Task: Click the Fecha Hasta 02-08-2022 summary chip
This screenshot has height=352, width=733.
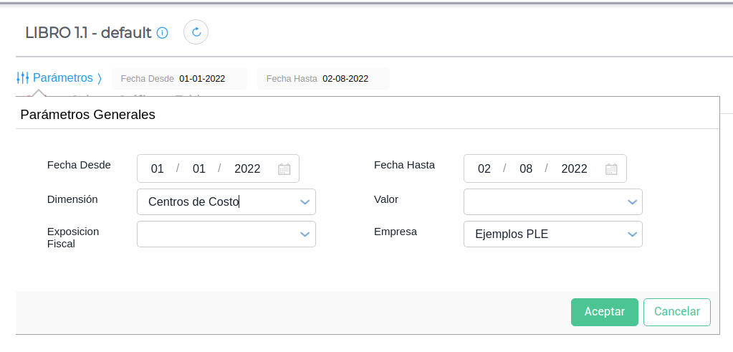Action: tap(323, 79)
